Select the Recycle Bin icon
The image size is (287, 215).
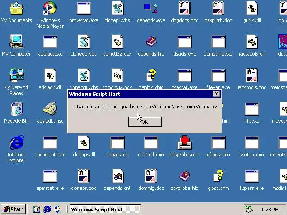click(16, 109)
